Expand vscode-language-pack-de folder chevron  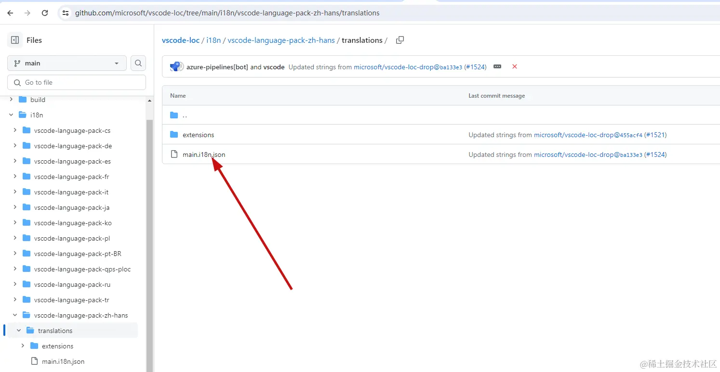click(x=15, y=146)
